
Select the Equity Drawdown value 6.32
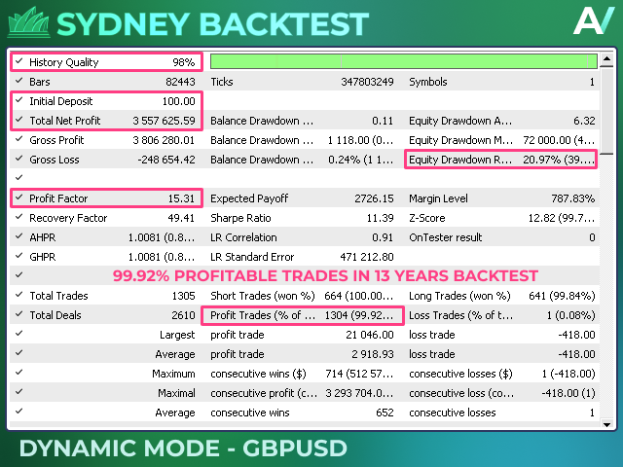tap(584, 121)
